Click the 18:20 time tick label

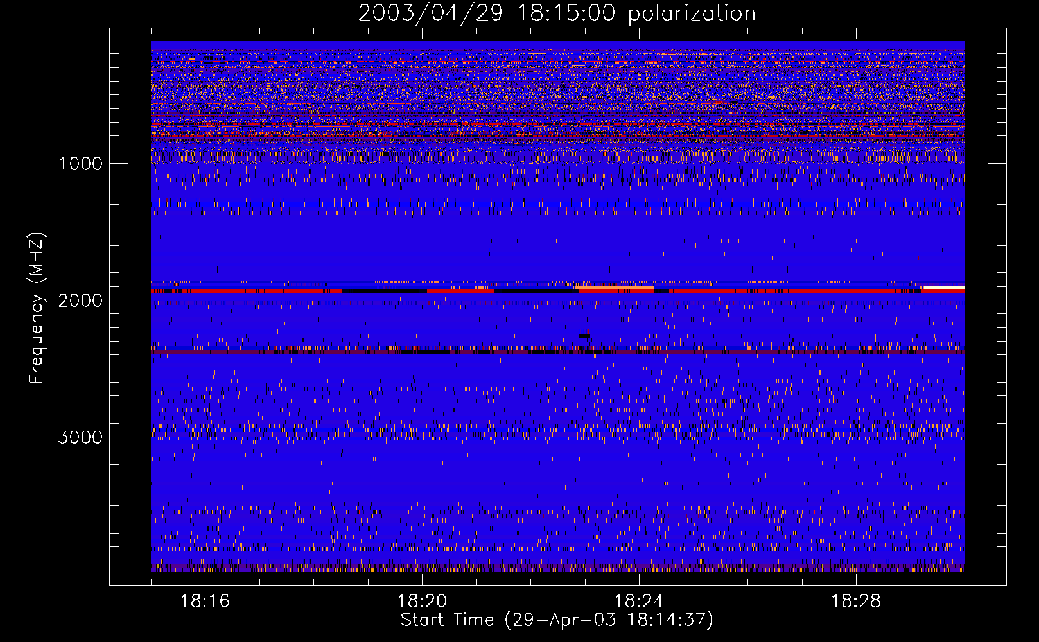[422, 602]
